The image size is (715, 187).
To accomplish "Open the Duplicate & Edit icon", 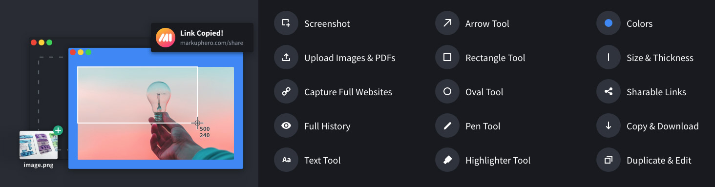I will 609,160.
